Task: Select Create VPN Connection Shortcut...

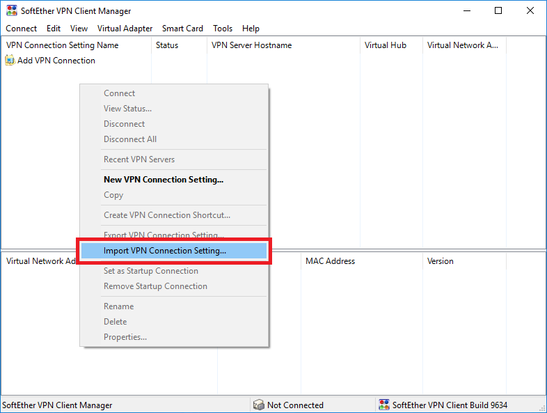Action: coord(174,215)
